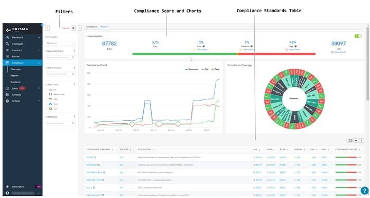The image size is (370, 198).
Task: Expand the Alerts menu arrow
Action: pyautogui.click(x=39, y=88)
